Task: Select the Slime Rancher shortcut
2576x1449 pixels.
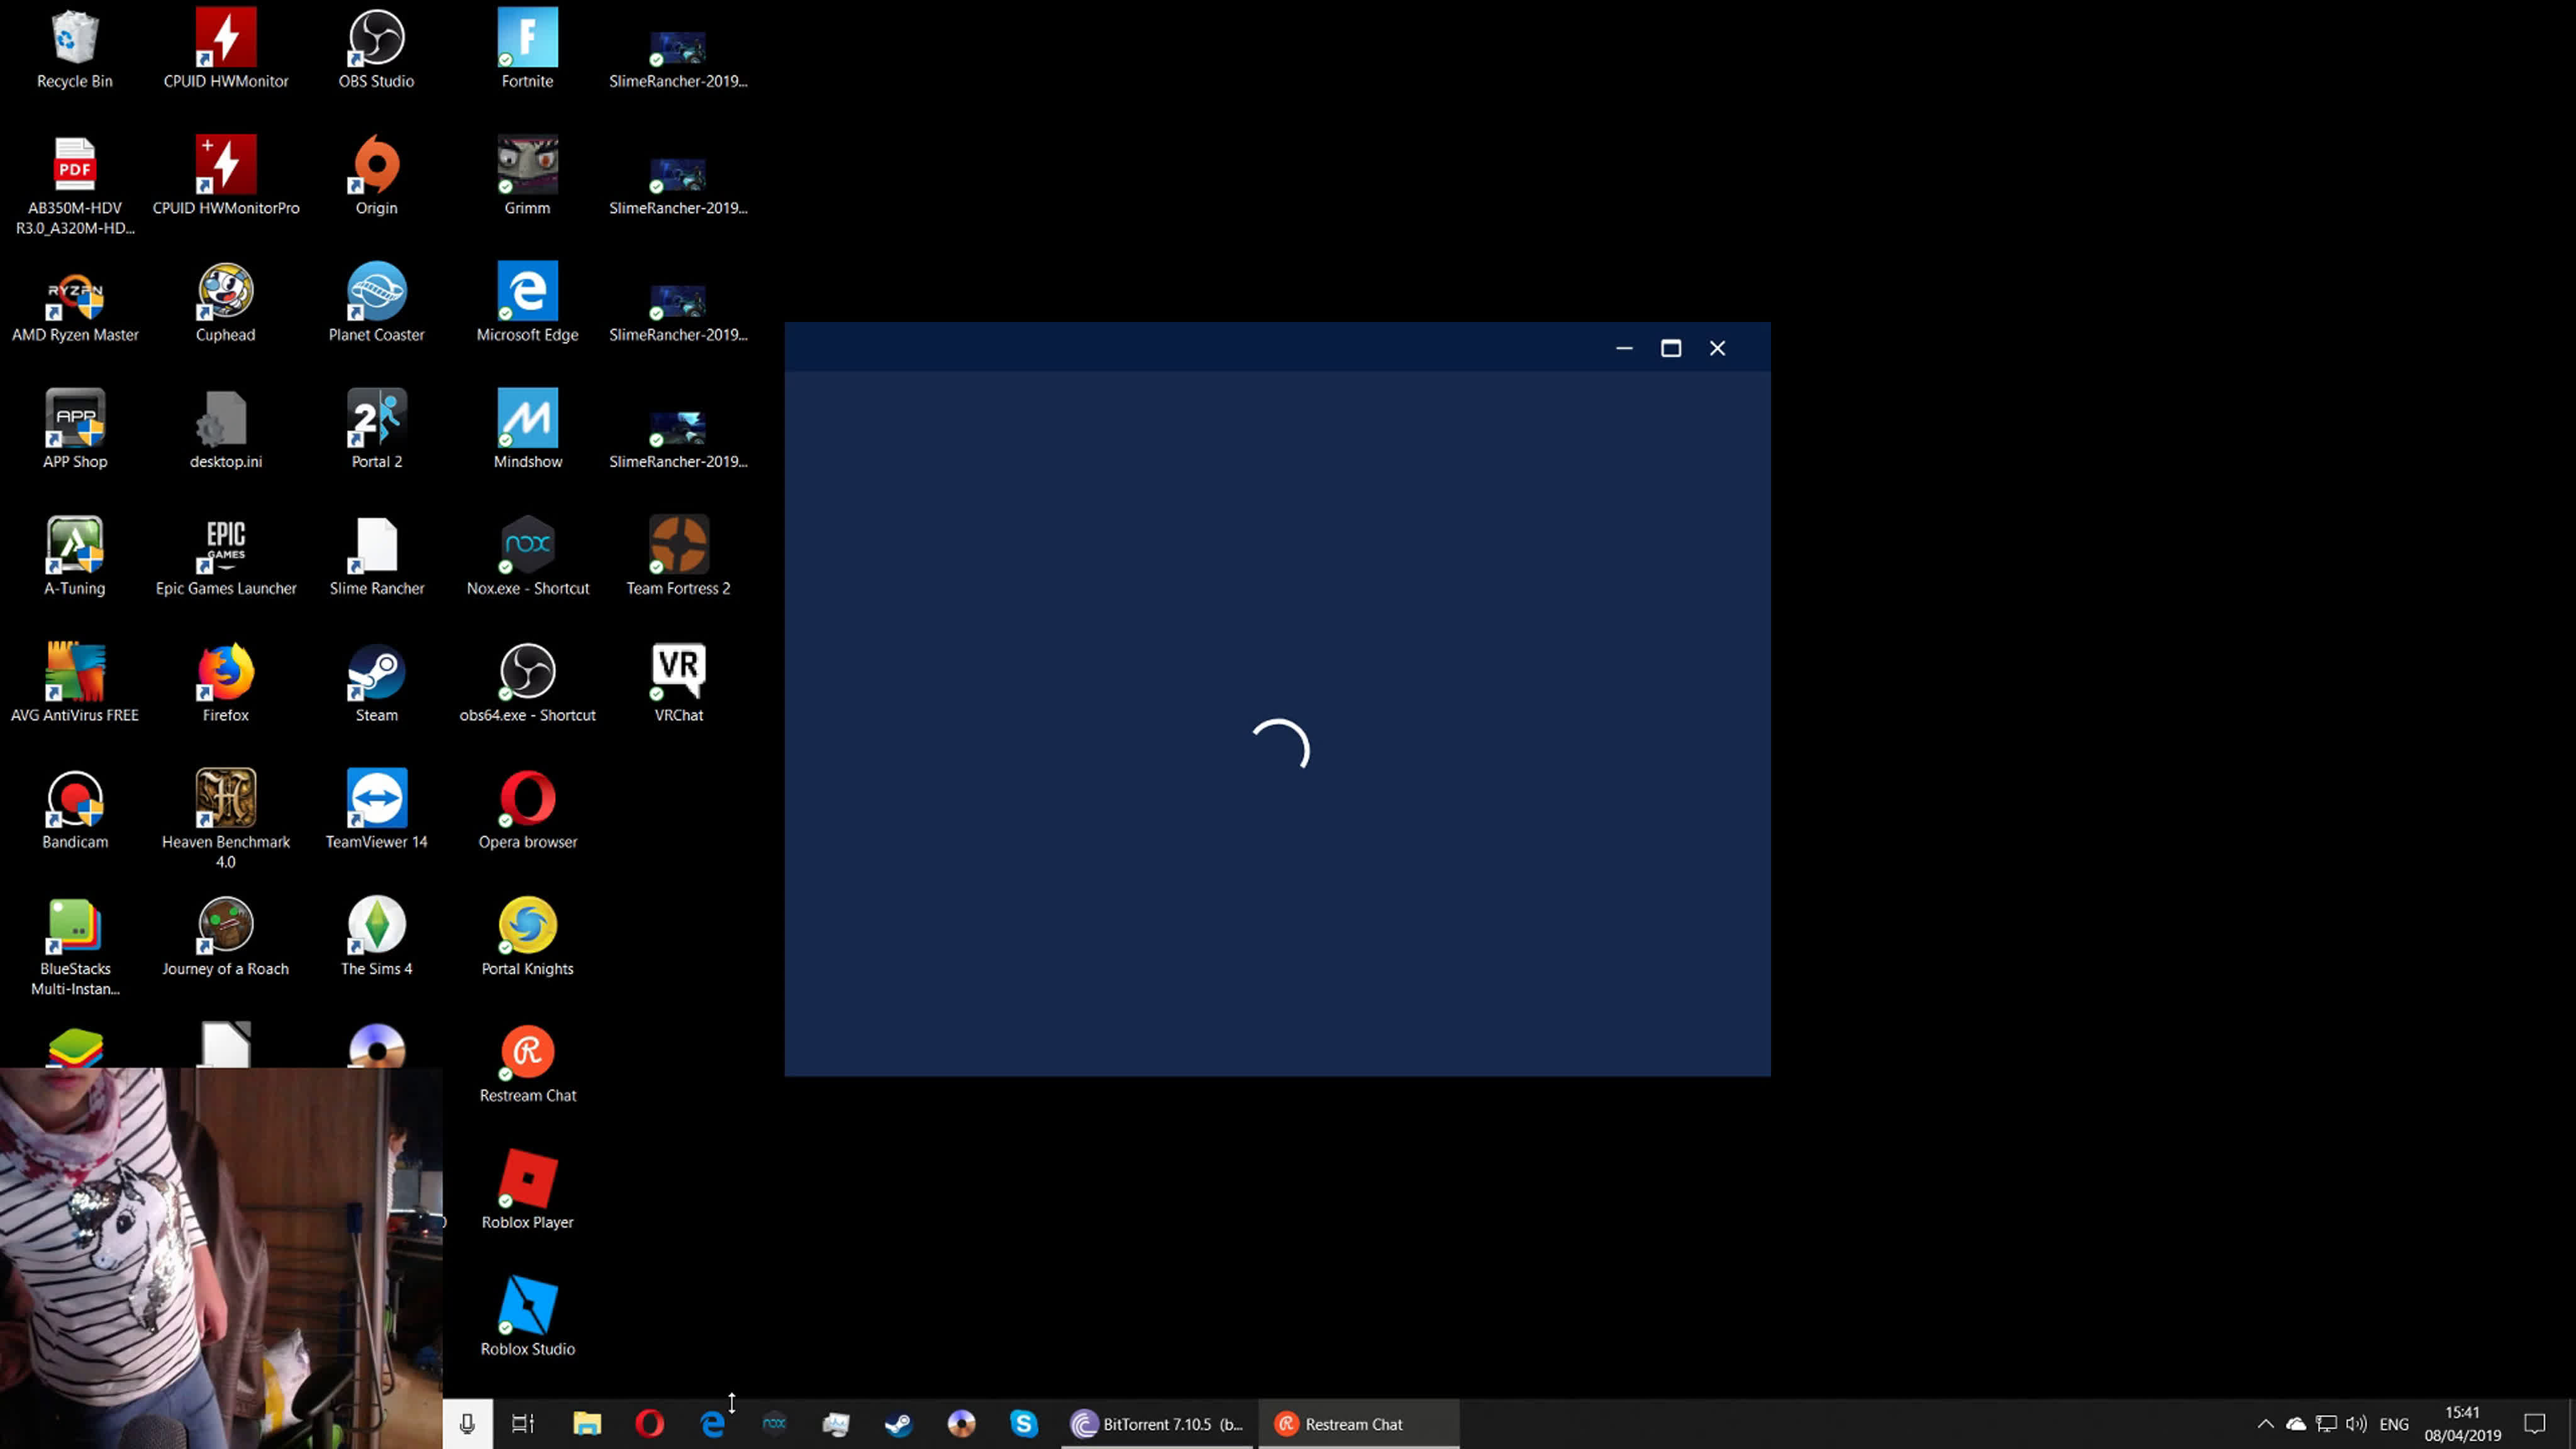Action: point(376,557)
